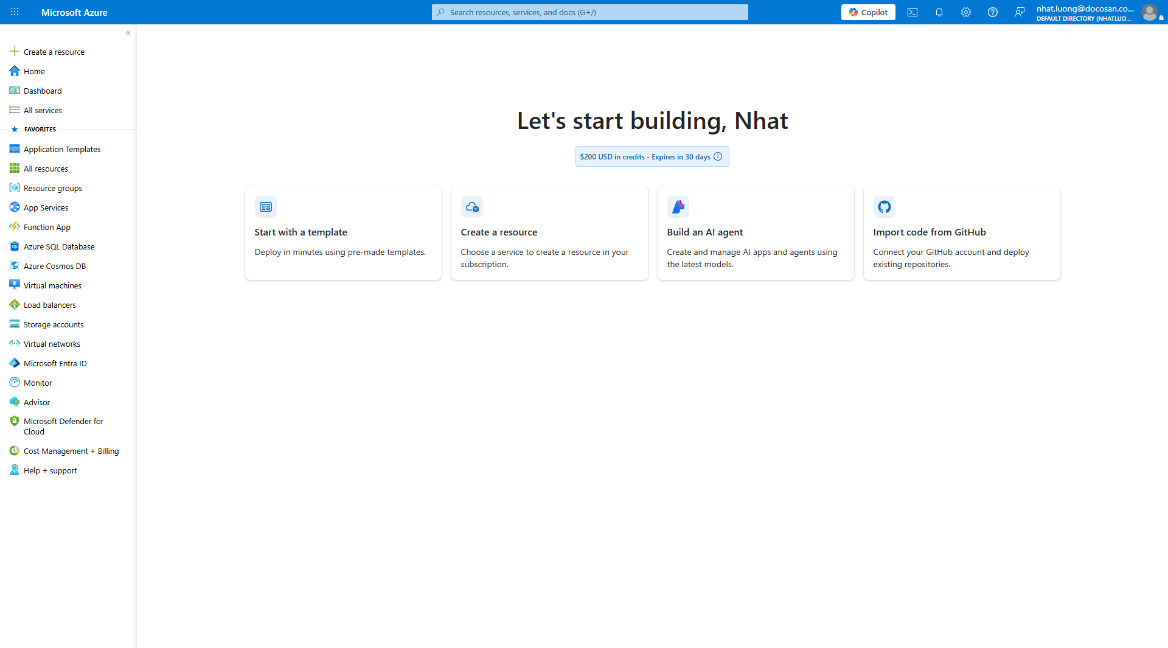Open the Import code from GitHub card
Viewport: 1168px width, 648px height.
click(962, 233)
